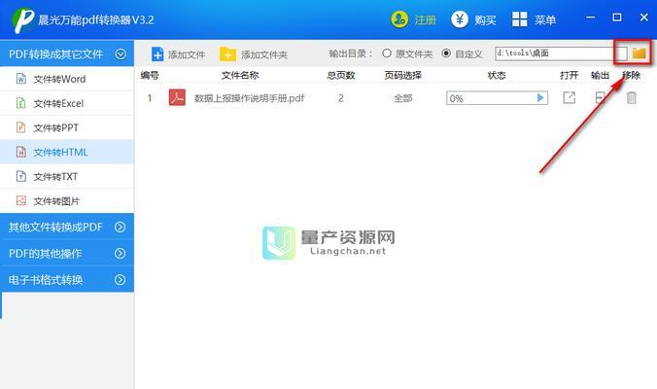Expand the 电子书格式转换 section
Screen dimensions: 657x389
[67, 280]
